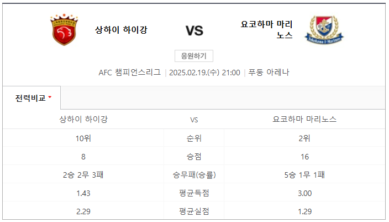Click the 평균실점 row label
This screenshot has height=222, width=389.
tap(194, 211)
